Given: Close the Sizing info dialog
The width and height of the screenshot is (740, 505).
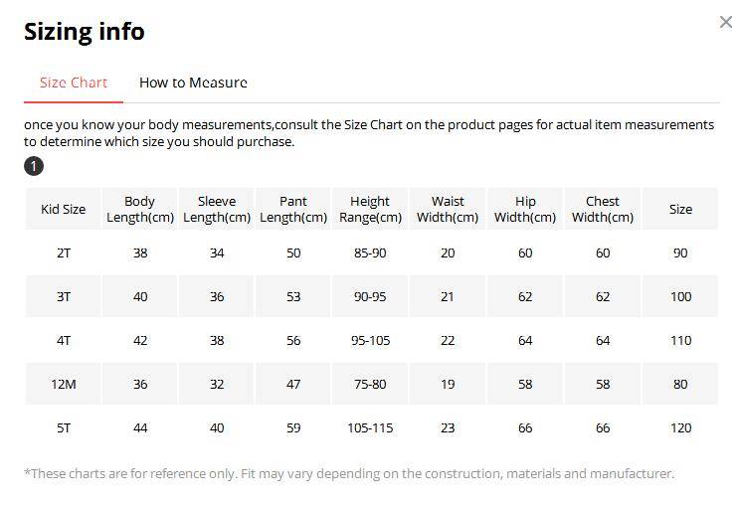Looking at the screenshot, I should pos(725,22).
